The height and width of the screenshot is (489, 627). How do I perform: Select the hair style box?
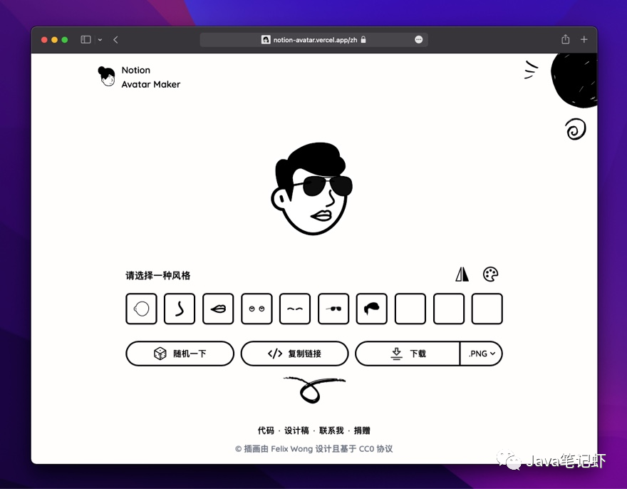(372, 309)
